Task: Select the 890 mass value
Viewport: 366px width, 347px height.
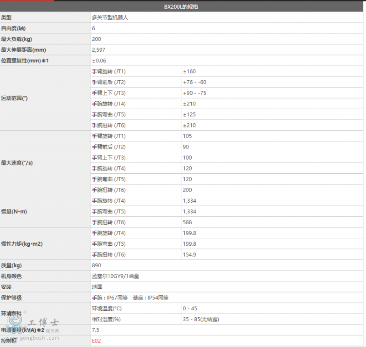Action: coord(96,265)
